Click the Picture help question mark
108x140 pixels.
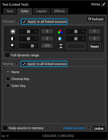pos(17,22)
